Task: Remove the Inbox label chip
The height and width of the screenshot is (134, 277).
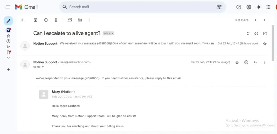Action: (x=112, y=33)
